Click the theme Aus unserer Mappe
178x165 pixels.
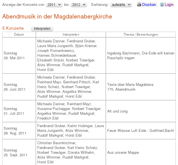pos(123,152)
